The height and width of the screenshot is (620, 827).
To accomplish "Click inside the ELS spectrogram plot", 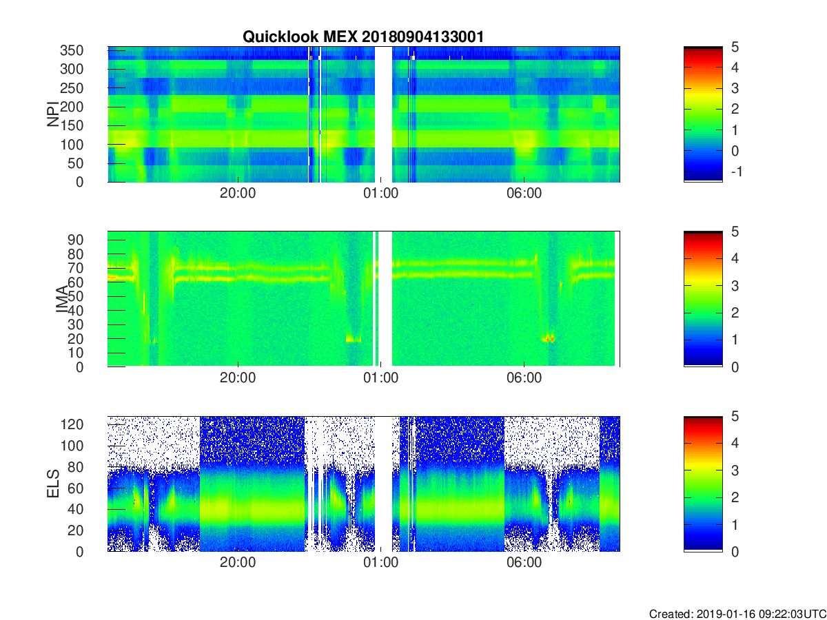I will [363, 484].
